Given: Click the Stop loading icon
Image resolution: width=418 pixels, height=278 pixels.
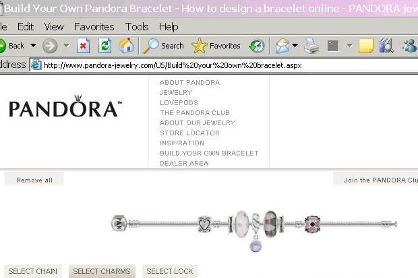Looking at the screenshot, I should coord(84,46).
